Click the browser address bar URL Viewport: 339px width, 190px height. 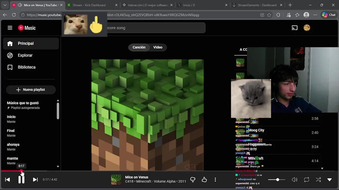click(x=113, y=15)
